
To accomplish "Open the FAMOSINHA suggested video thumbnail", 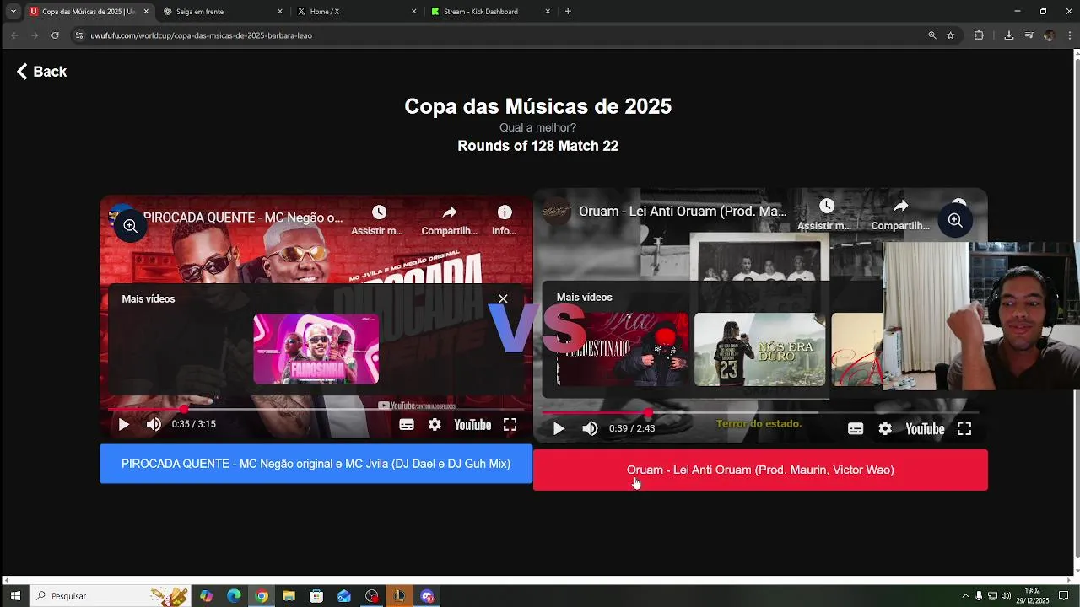I will 316,349.
